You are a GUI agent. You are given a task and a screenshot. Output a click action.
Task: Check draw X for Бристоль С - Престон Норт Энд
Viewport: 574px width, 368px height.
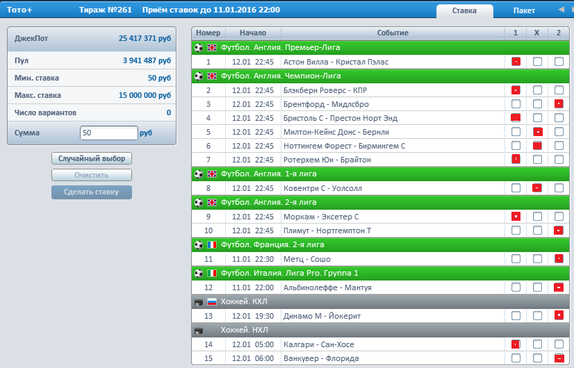tap(537, 118)
